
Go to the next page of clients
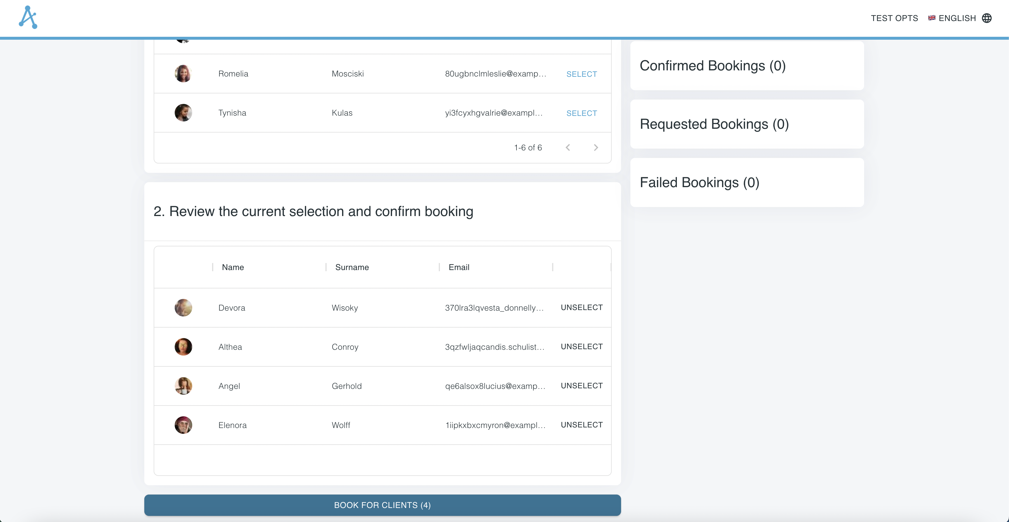point(596,148)
